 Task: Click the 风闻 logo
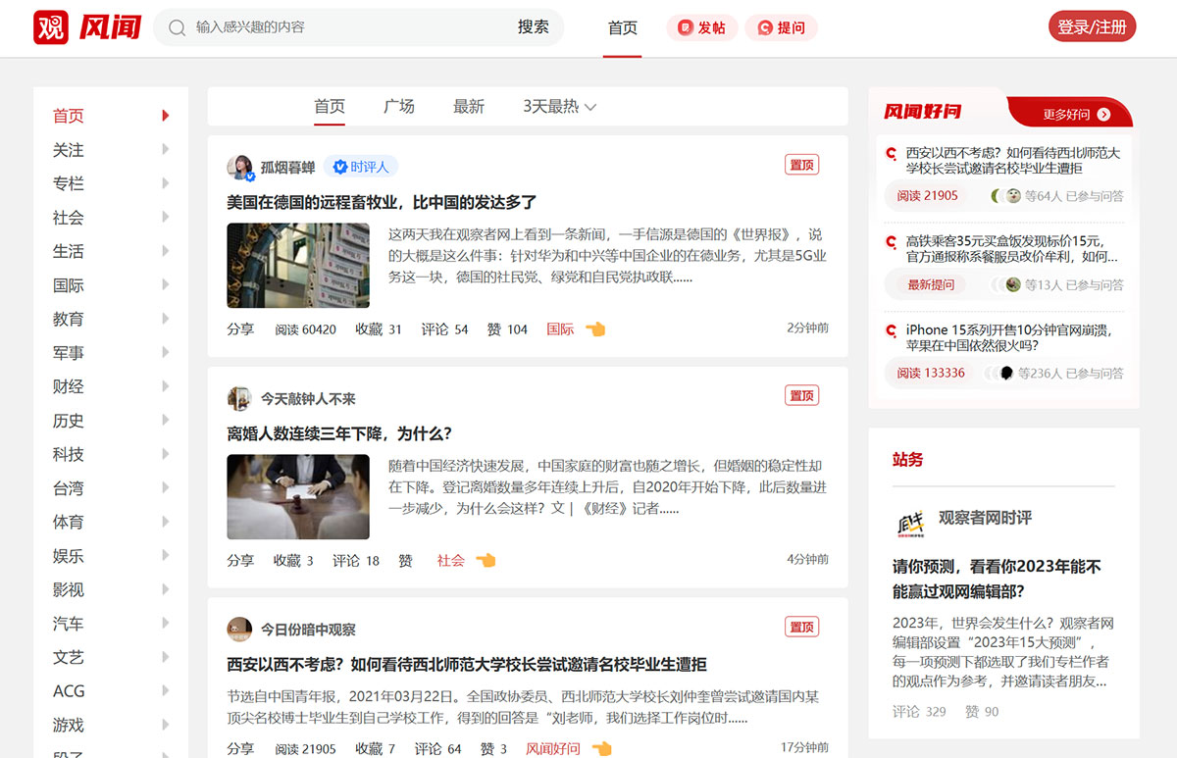109,26
